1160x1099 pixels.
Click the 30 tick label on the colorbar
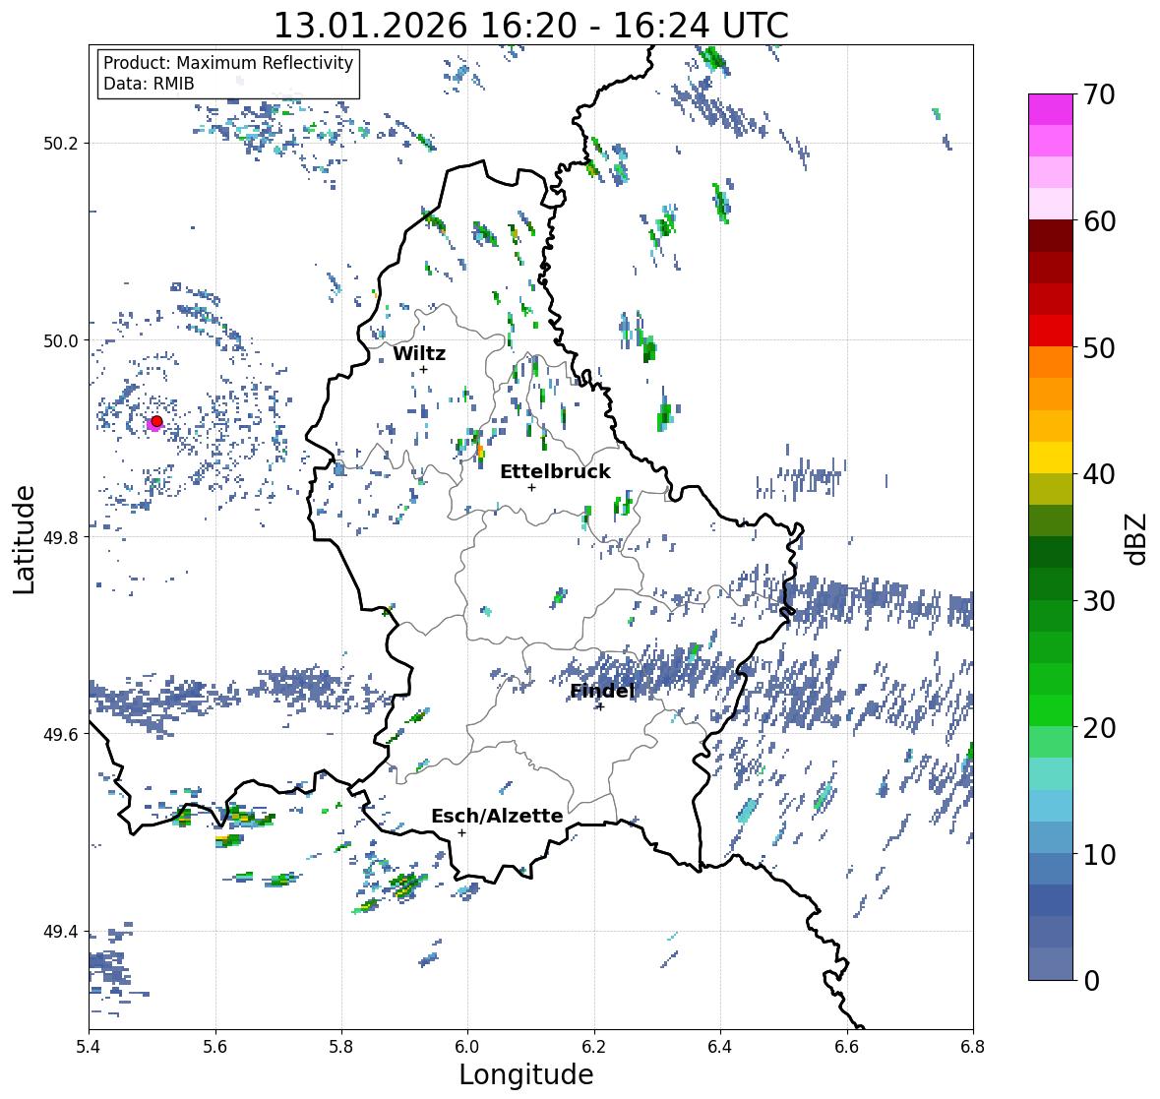[x=1099, y=600]
